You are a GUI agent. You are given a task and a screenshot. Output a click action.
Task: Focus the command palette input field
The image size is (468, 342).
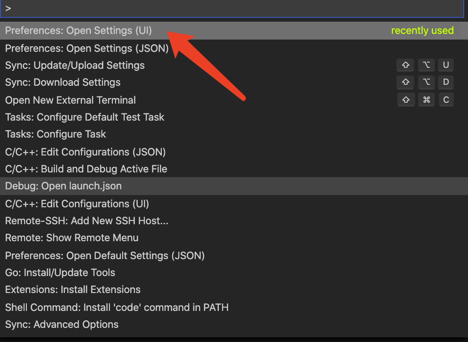coord(232,8)
